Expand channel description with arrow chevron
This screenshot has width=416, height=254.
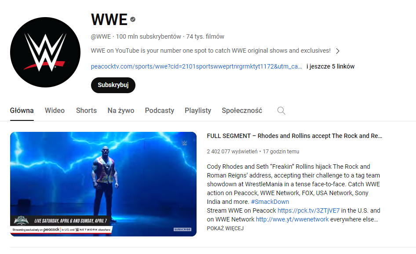[x=337, y=51]
